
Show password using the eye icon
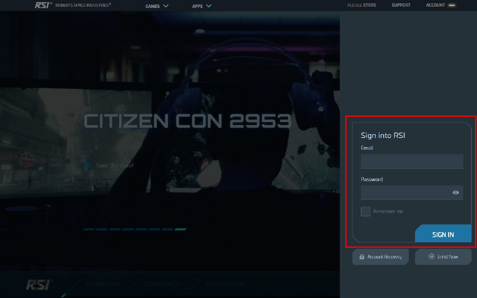[456, 193]
